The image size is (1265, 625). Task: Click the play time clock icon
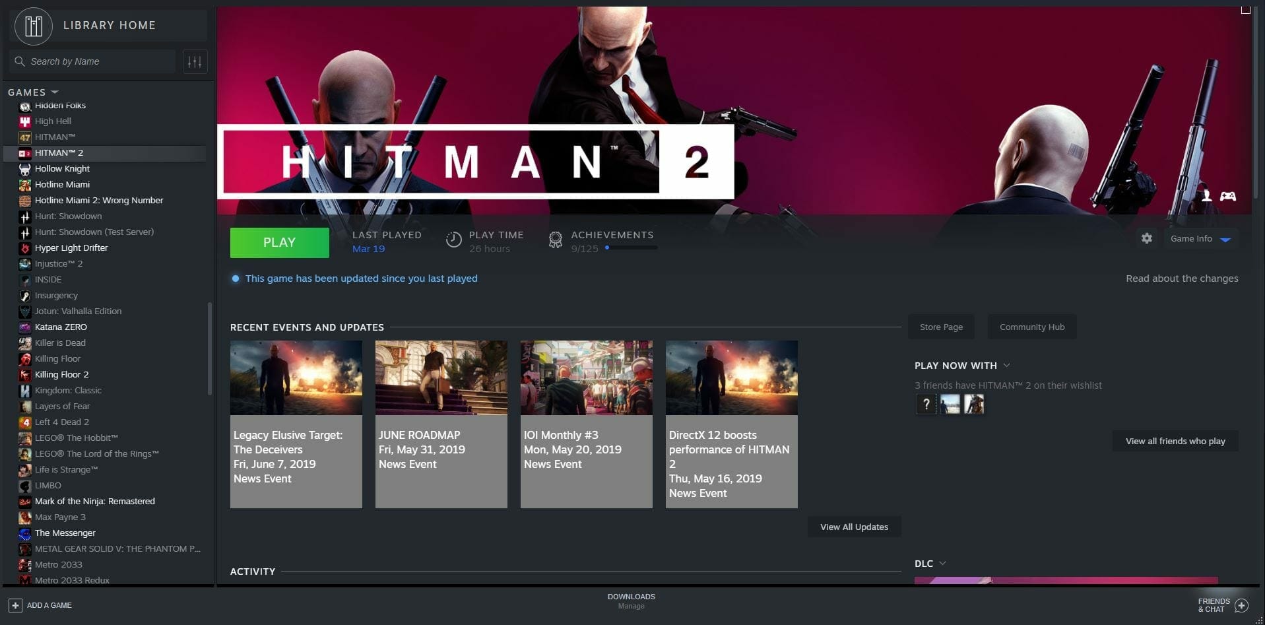point(453,240)
